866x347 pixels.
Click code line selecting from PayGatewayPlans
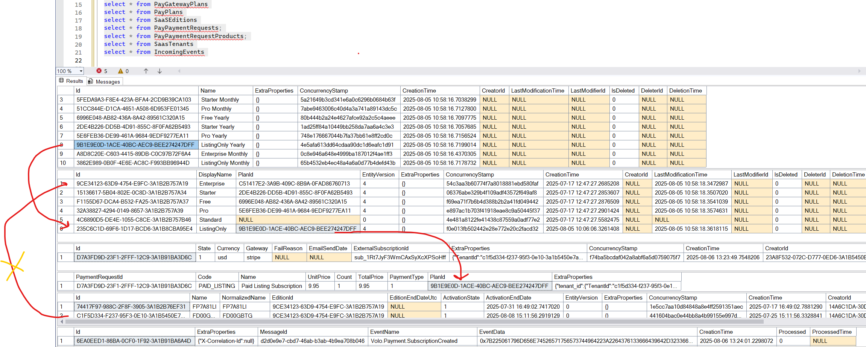point(156,4)
